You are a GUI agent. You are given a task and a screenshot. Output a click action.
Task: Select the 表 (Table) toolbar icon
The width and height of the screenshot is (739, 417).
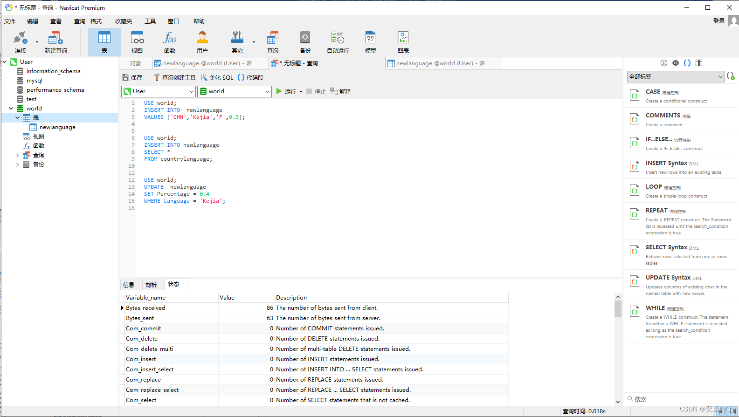pos(104,42)
